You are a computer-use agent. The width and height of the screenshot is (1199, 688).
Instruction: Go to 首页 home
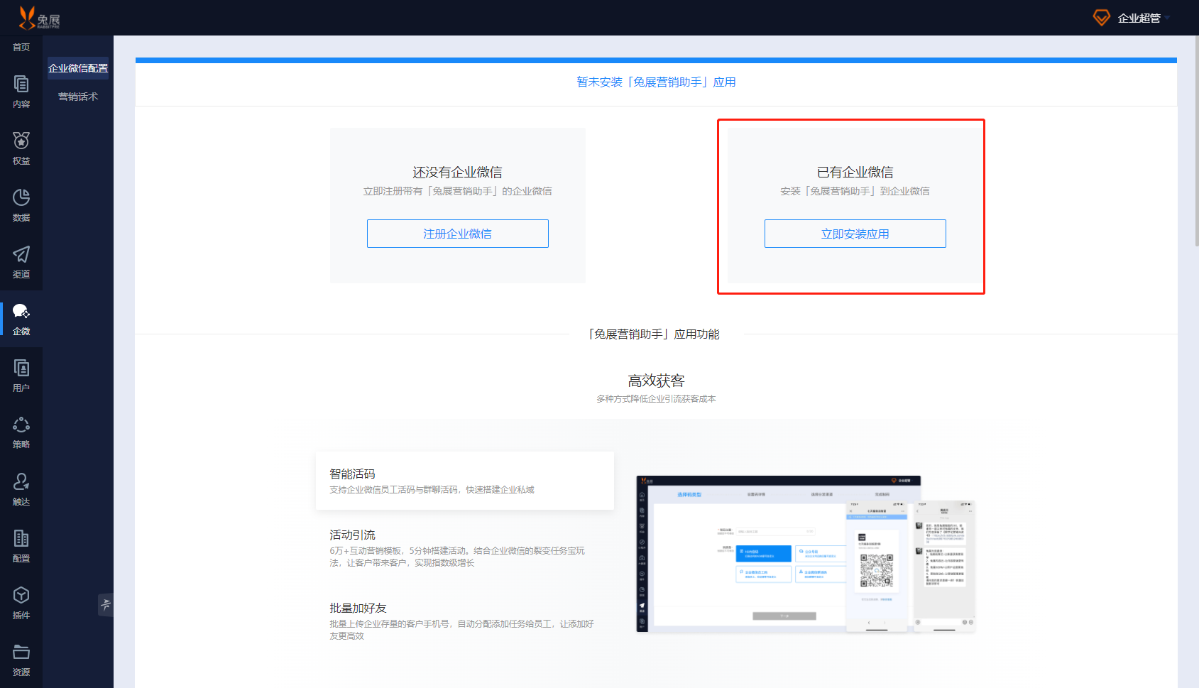(21, 47)
